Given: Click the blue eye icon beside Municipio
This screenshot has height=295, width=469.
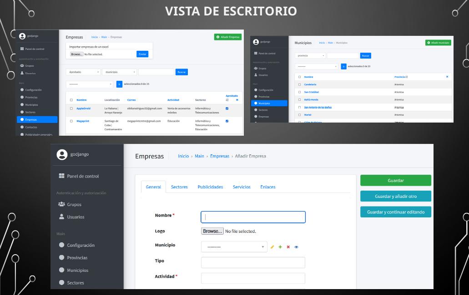Looking at the screenshot, I should (x=296, y=247).
